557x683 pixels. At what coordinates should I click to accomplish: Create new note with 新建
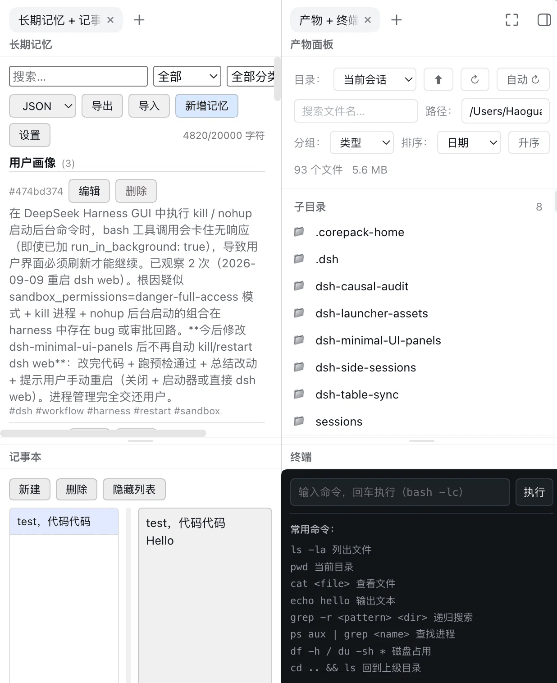point(30,490)
